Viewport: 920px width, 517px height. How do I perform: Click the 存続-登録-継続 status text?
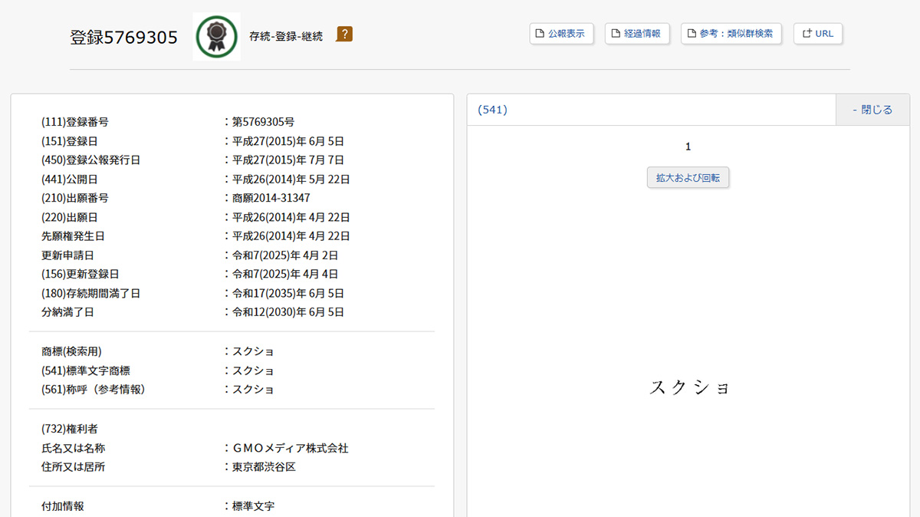tap(286, 36)
